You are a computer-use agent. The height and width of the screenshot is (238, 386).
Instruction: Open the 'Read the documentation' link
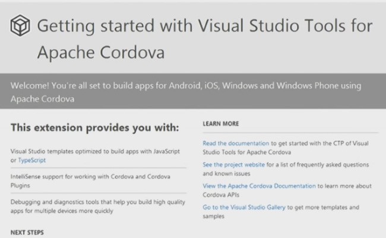coord(236,143)
